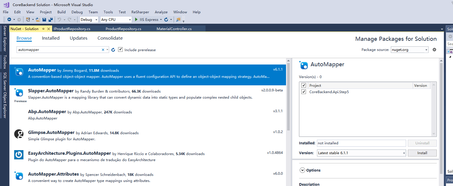The image size is (453, 186).
Task: Click the Save All icon
Action: 51,20
